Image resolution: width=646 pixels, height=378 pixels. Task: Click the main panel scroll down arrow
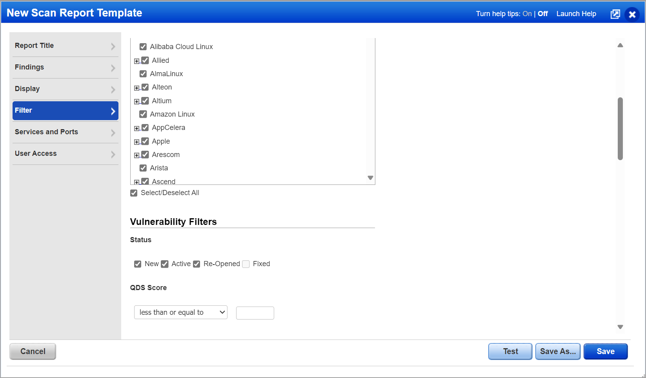pos(620,327)
